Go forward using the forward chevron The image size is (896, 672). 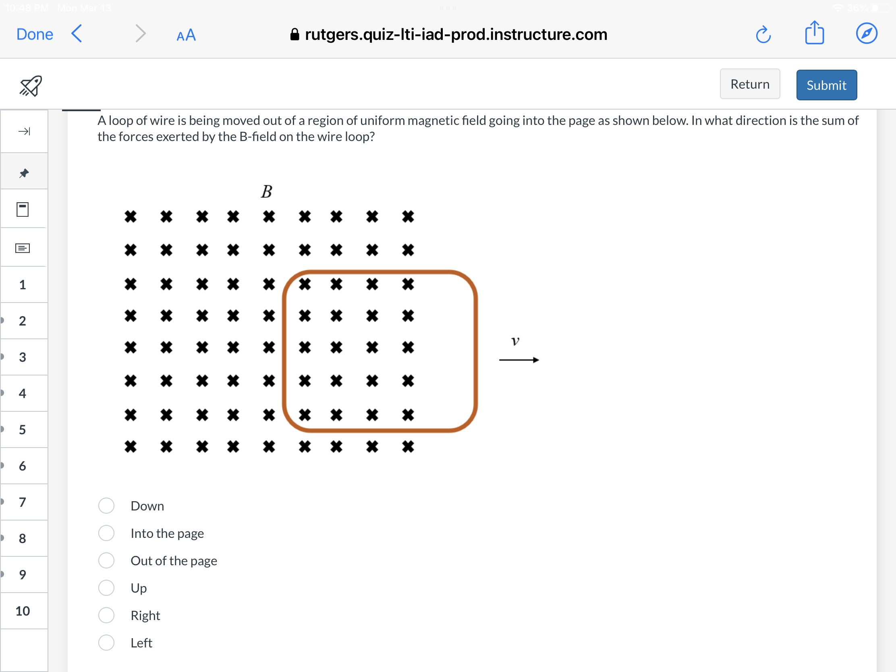coord(140,34)
